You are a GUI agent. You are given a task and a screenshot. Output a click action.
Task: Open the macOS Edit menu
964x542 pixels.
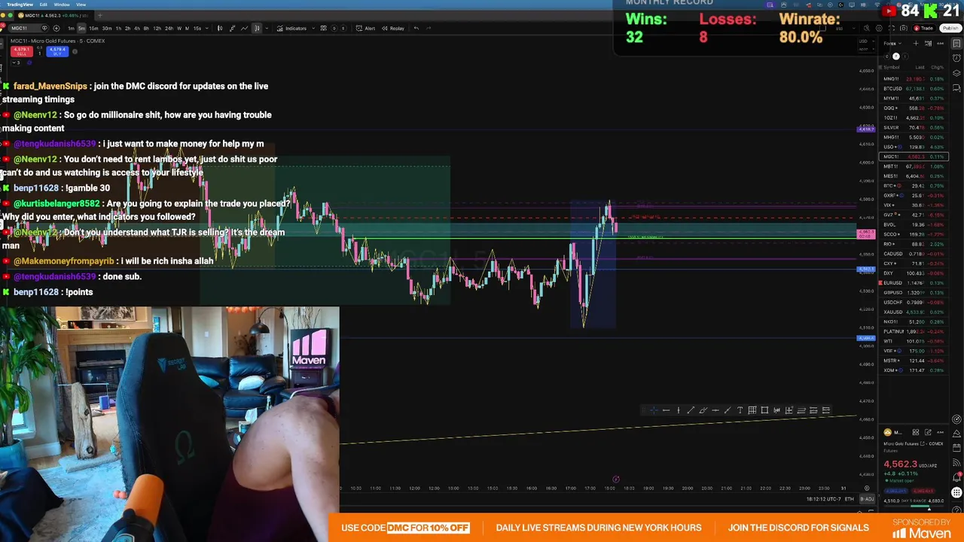[x=44, y=5]
